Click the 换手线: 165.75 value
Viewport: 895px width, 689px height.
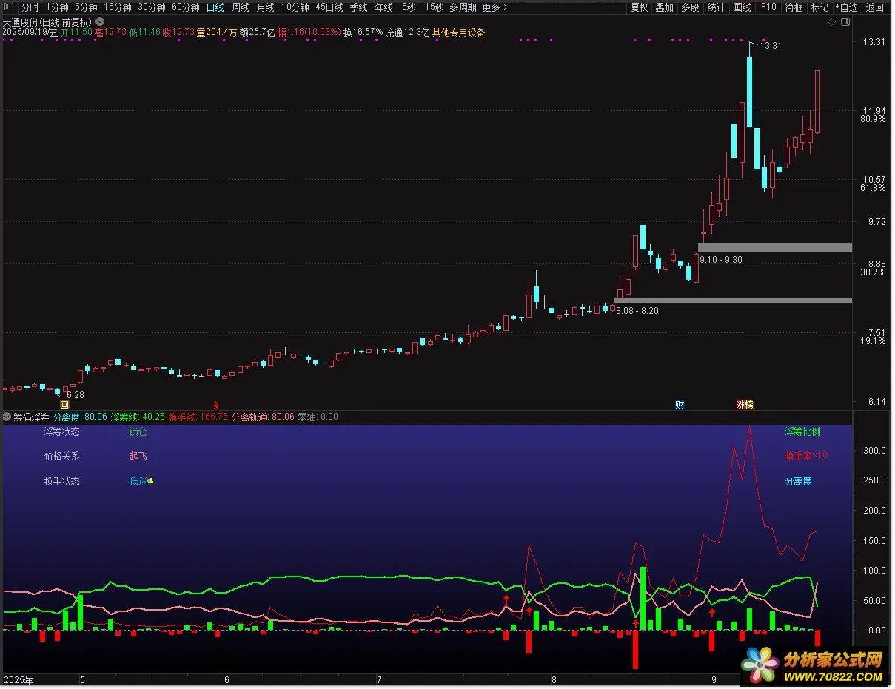click(x=198, y=417)
